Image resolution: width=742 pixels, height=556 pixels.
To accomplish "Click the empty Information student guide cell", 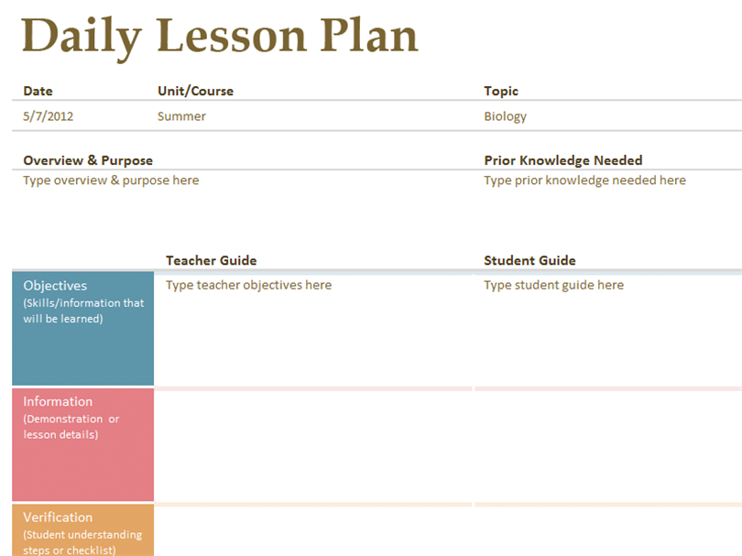I will (608, 446).
